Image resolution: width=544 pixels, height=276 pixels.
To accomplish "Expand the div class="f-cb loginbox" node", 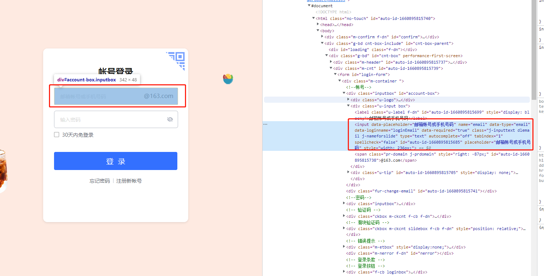I will (x=344, y=272).
